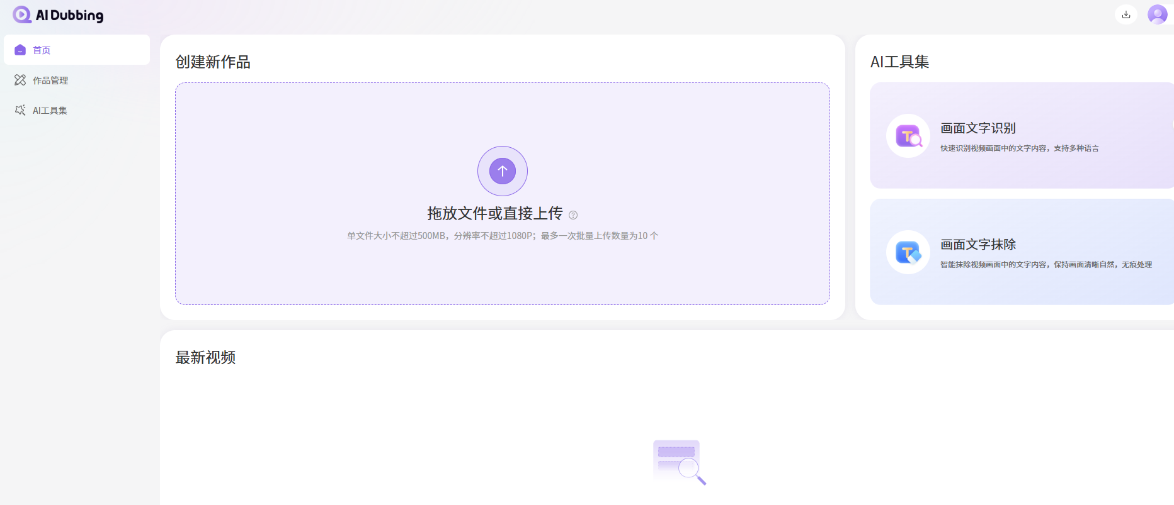Click the AI工具集 sidebar icon
Screen dimensions: 1174x505
coord(20,110)
